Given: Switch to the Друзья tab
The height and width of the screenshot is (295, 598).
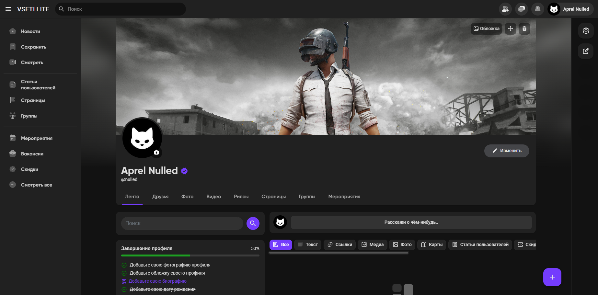Looking at the screenshot, I should [160, 197].
